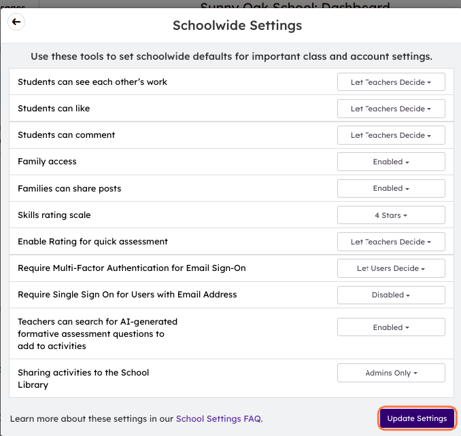Open the School Settings FAQ link

tap(218, 419)
